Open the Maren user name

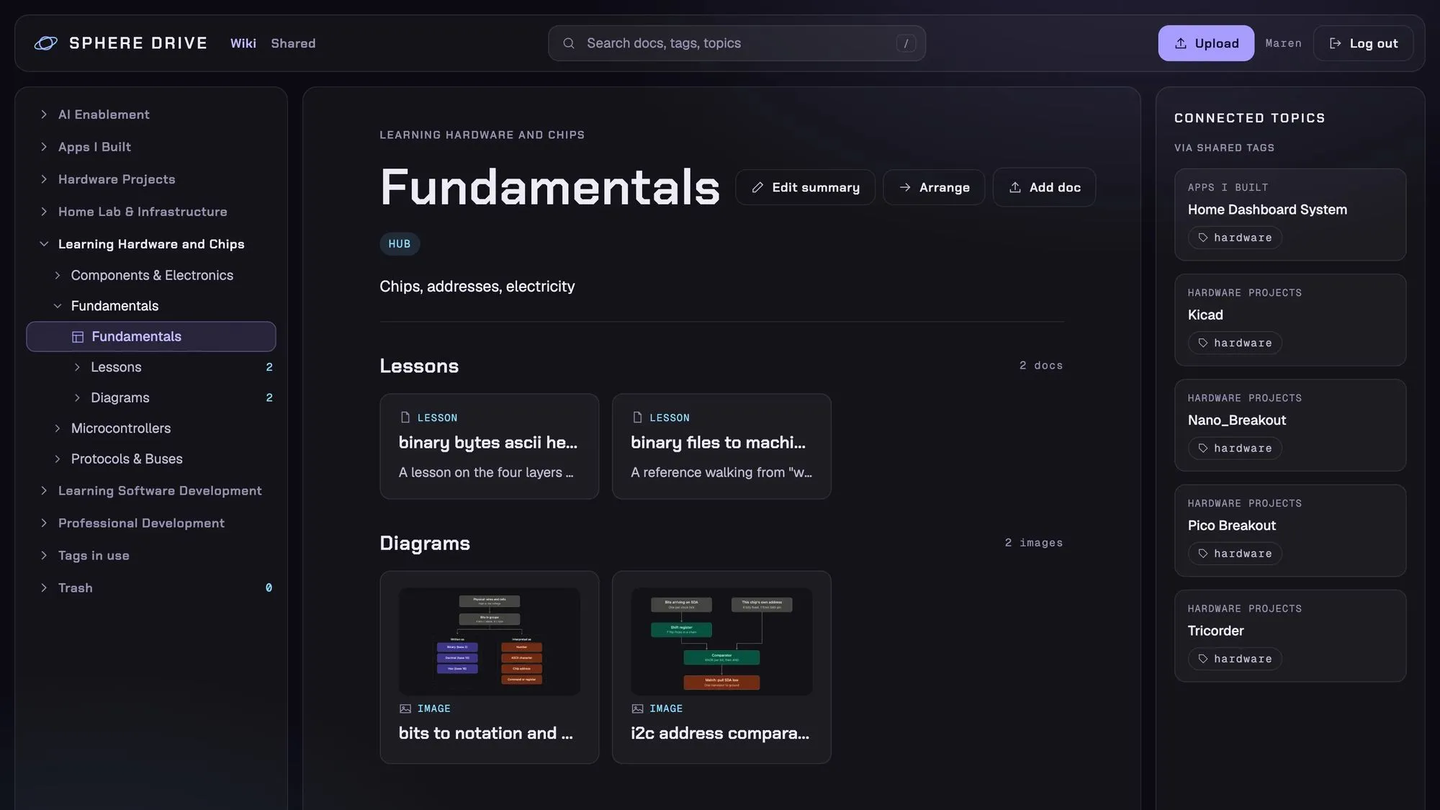1284,43
